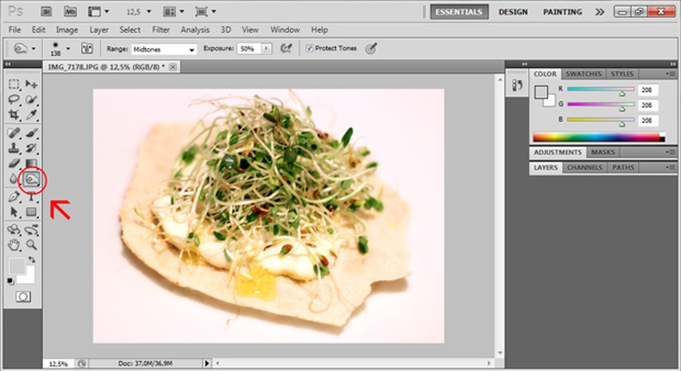Toggle Quick Mask mode at toolbox bottom
The height and width of the screenshot is (371, 681).
(x=23, y=296)
